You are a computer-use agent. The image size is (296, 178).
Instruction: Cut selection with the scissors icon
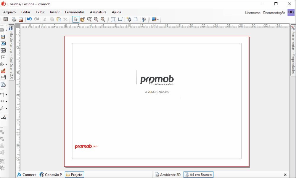point(45,19)
